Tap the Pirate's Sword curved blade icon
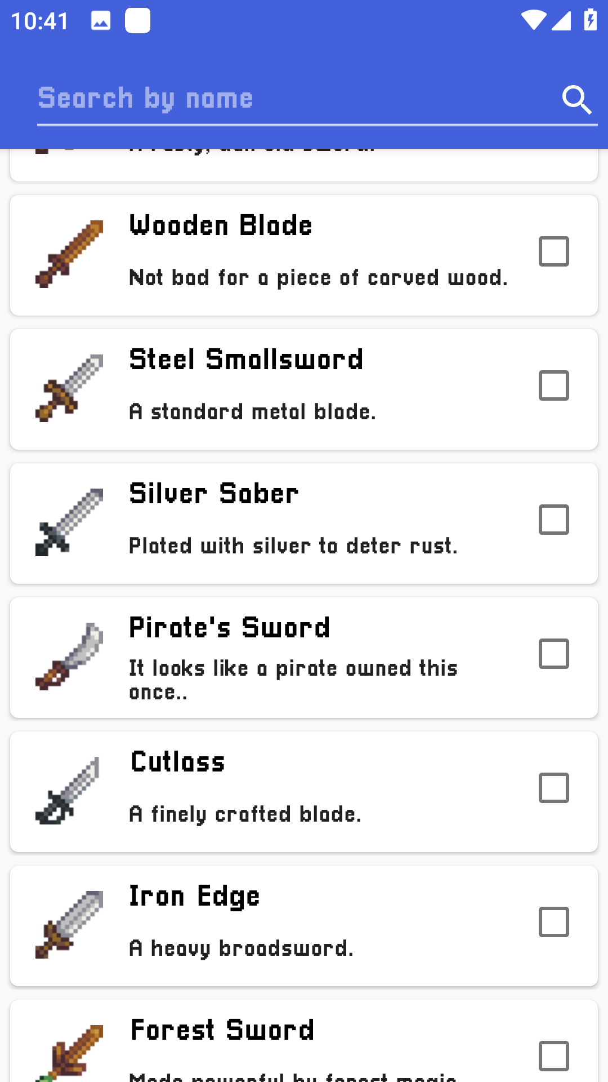608x1082 pixels. click(69, 657)
